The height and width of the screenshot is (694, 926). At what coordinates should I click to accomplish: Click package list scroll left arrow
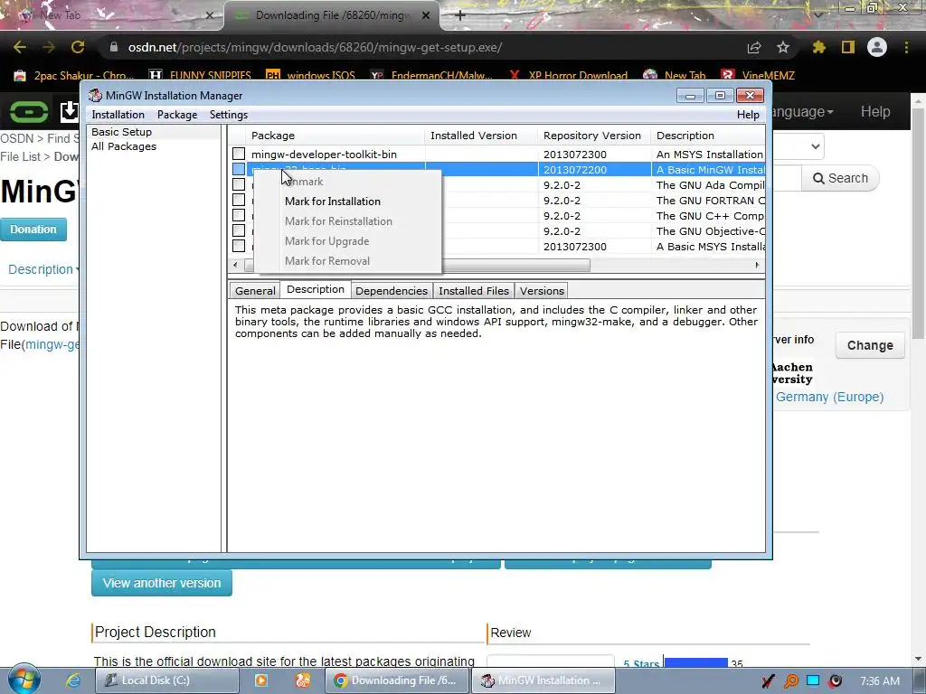click(x=235, y=265)
